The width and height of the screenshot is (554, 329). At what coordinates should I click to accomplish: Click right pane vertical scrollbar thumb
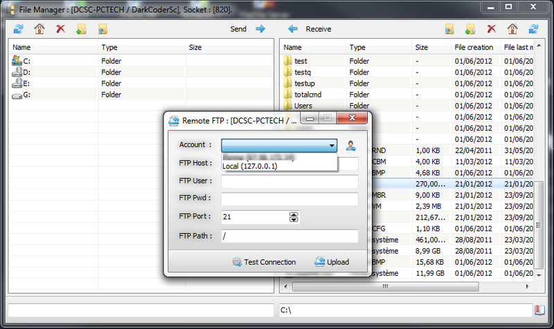click(x=539, y=225)
